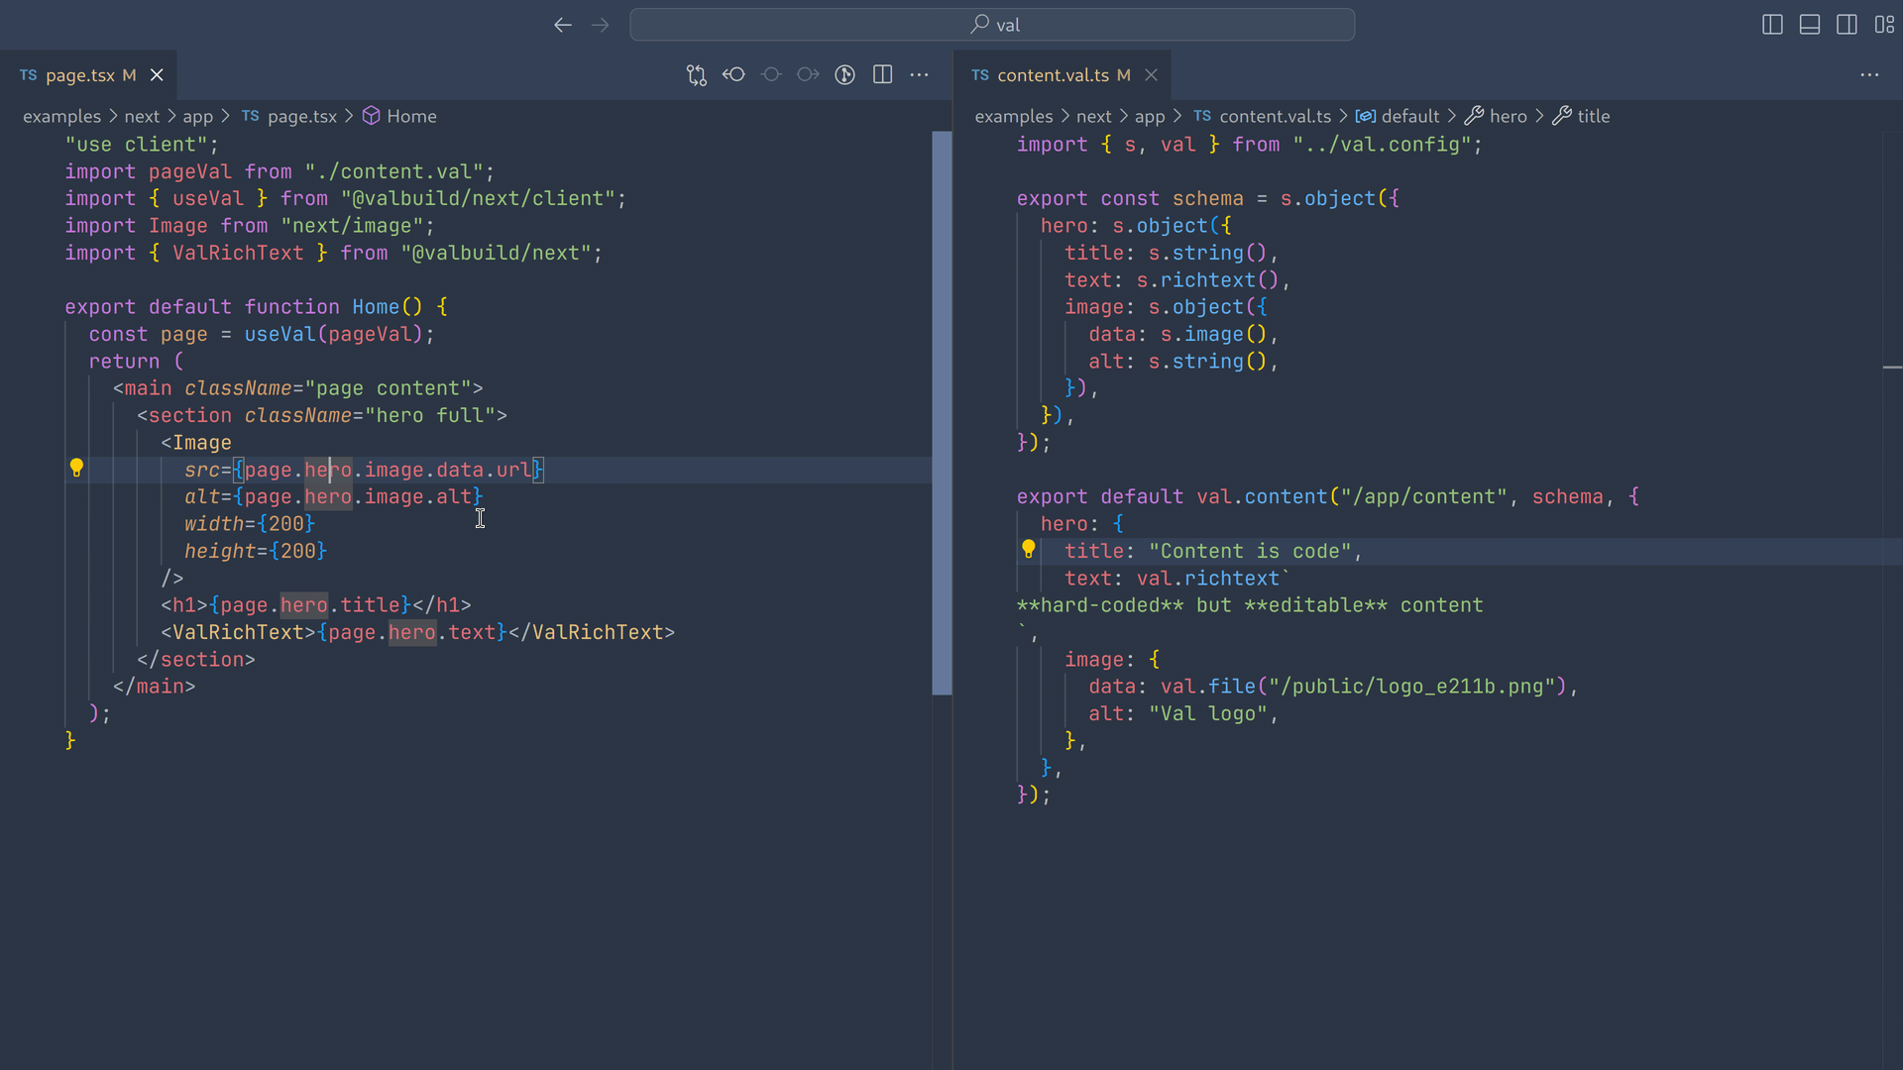Image resolution: width=1903 pixels, height=1070 pixels.
Task: Open 'next' breadcrumb in right editor
Action: (x=1093, y=116)
